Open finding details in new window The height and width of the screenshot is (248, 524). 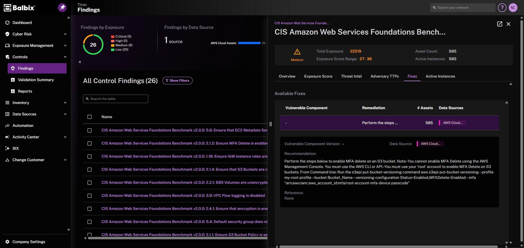(x=500, y=24)
